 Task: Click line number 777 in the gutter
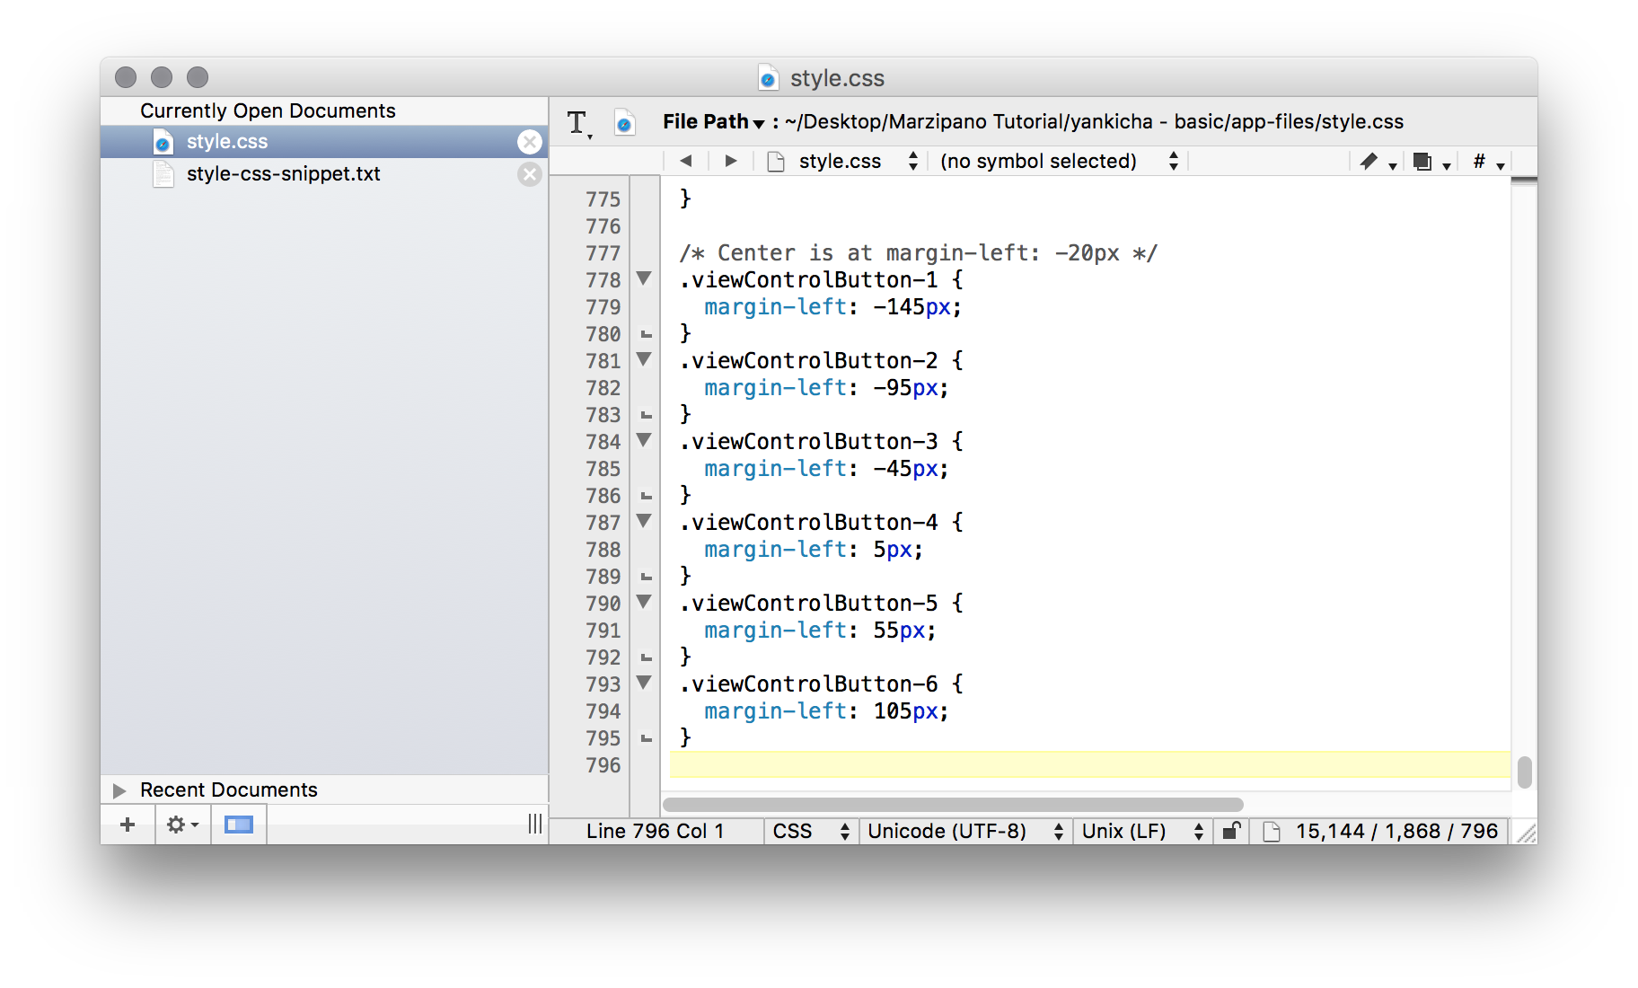603,253
